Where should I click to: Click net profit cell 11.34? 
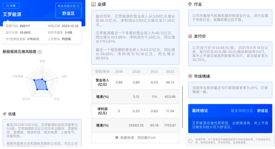[x=170, y=111]
